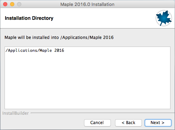Click the Maple 2016.0 Installation window title

pos(87,5)
